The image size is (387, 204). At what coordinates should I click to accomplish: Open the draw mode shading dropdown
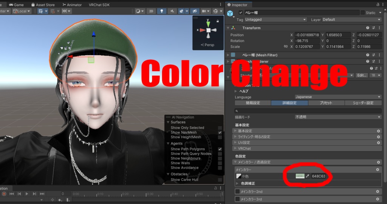(x=140, y=11)
